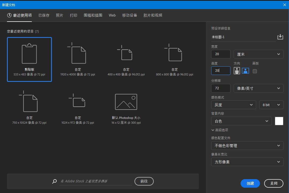The image size is (289, 193).
Task: Click the 前往 button
Action: pyautogui.click(x=144, y=181)
